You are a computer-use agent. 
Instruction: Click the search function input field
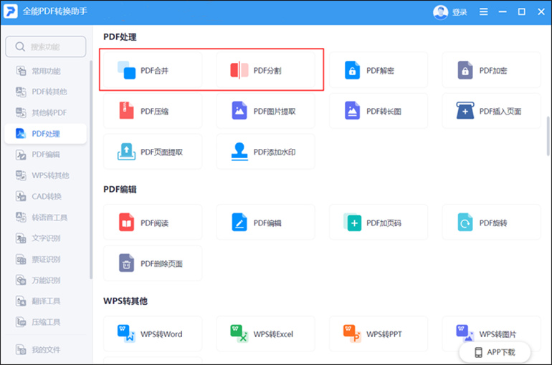[46, 47]
